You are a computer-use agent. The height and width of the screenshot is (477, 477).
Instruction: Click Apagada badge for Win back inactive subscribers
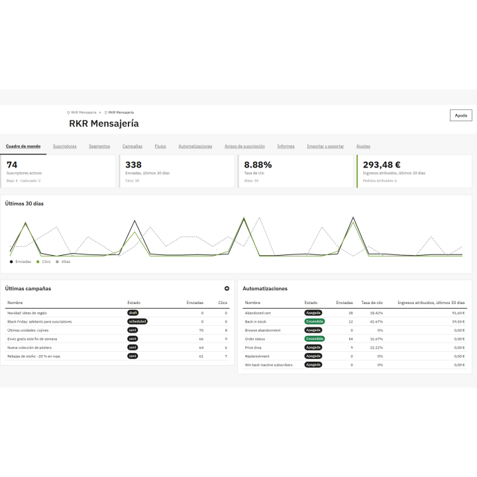[x=313, y=364]
